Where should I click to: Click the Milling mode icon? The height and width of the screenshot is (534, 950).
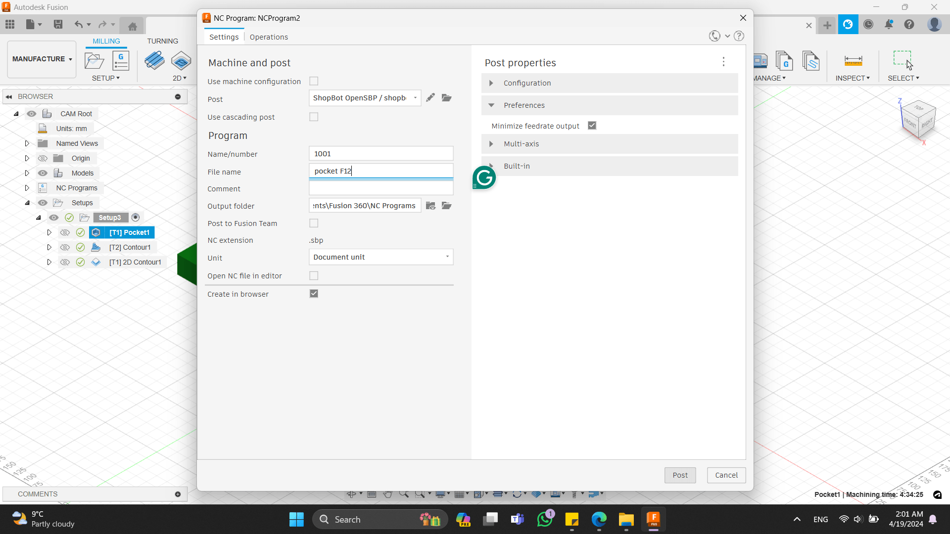pyautogui.click(x=106, y=41)
